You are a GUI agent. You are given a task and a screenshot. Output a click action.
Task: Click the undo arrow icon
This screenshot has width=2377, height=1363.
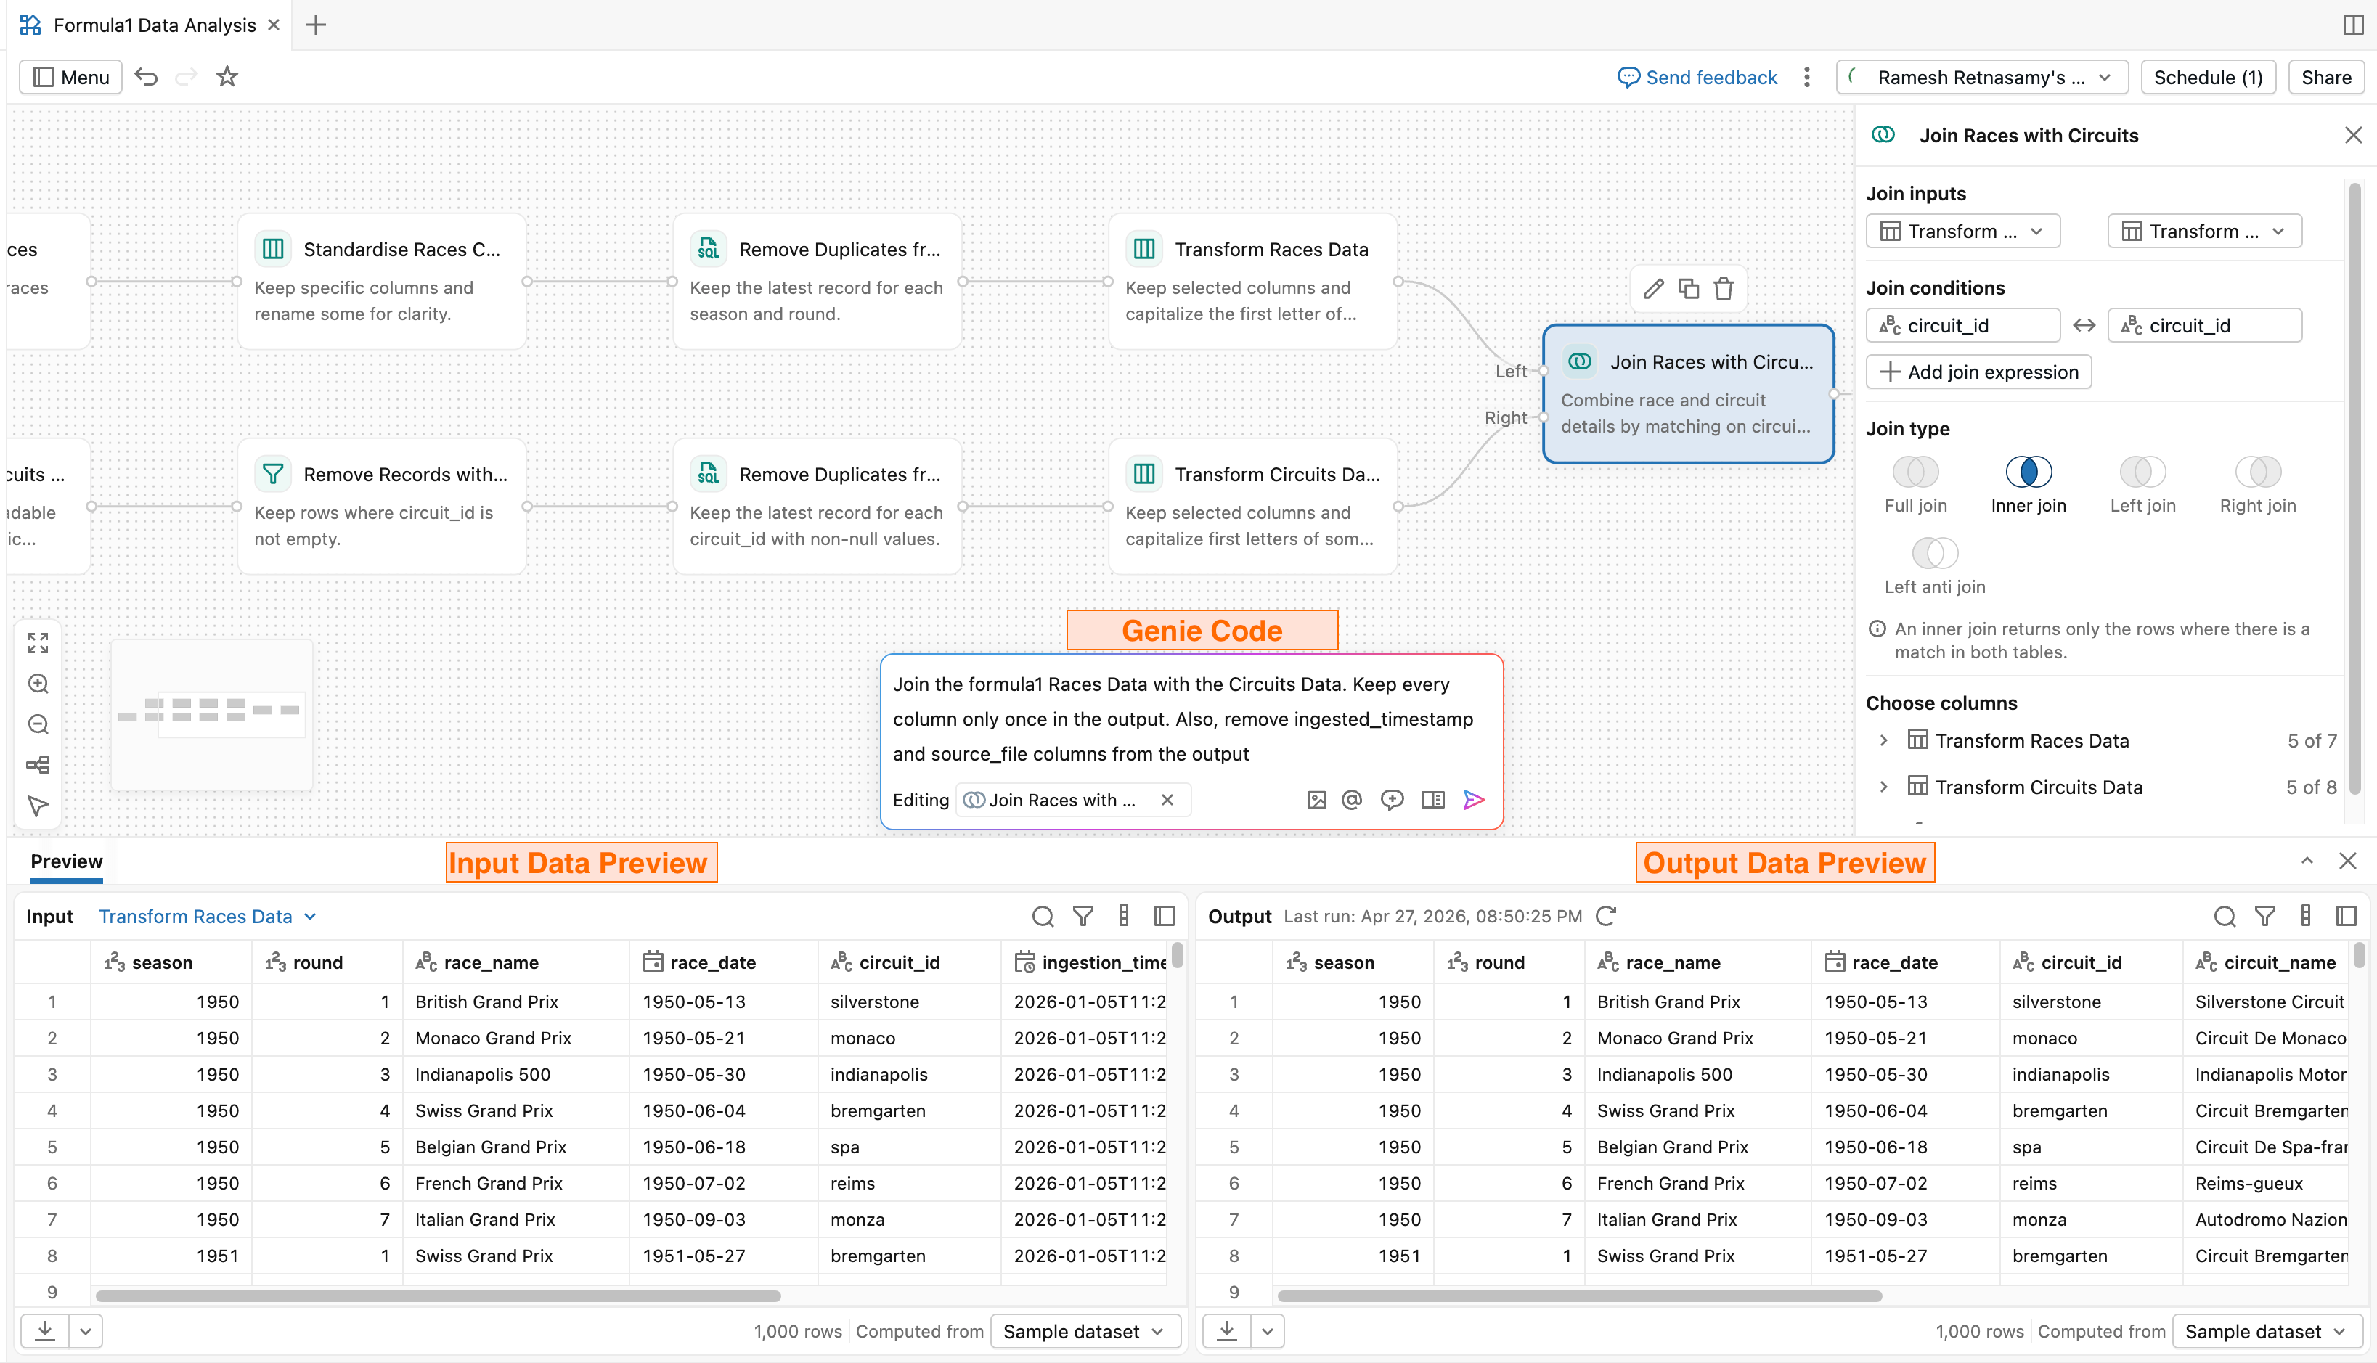(x=146, y=77)
